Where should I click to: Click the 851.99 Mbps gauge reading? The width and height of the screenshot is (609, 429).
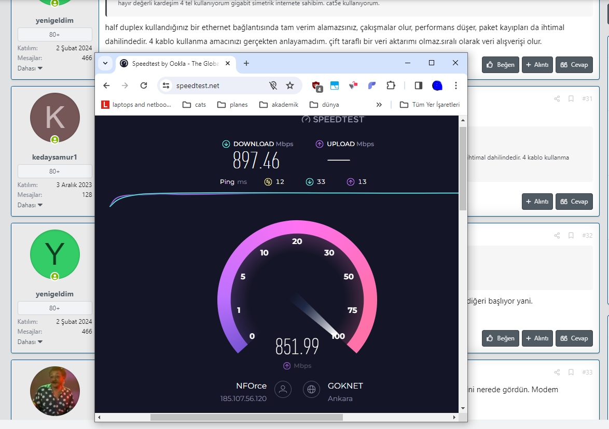pyautogui.click(x=297, y=347)
